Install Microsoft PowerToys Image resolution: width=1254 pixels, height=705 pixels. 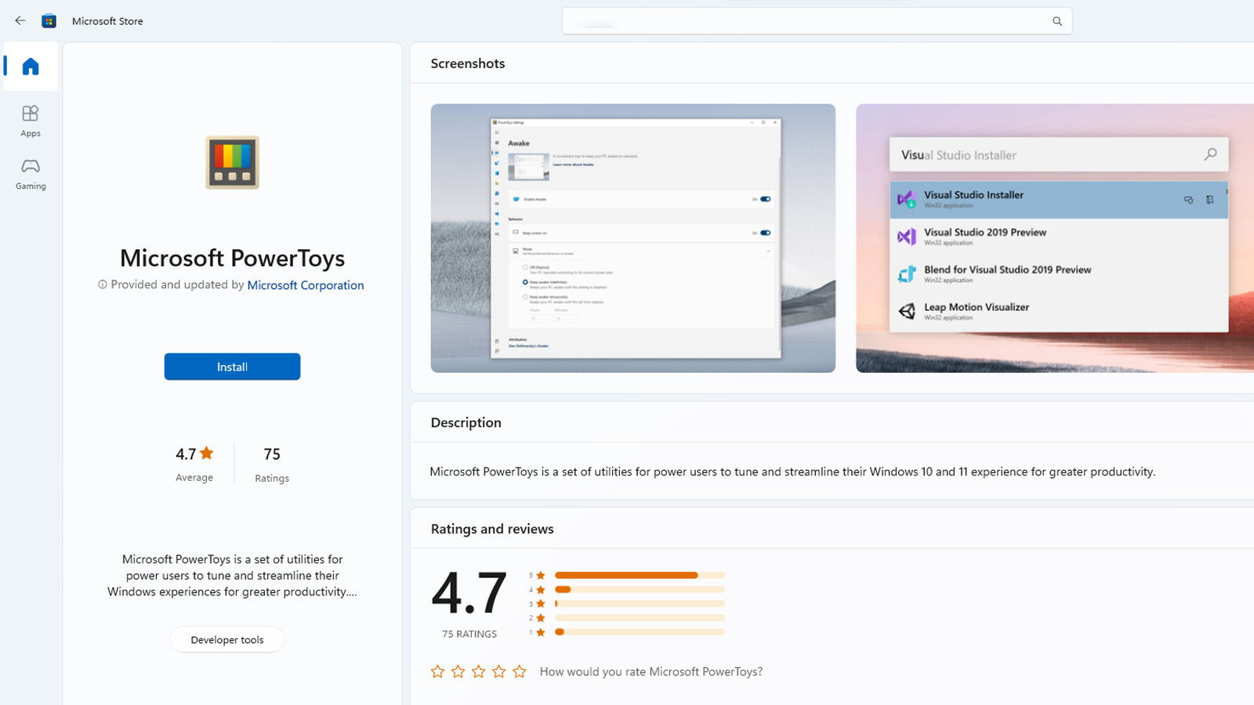(232, 366)
